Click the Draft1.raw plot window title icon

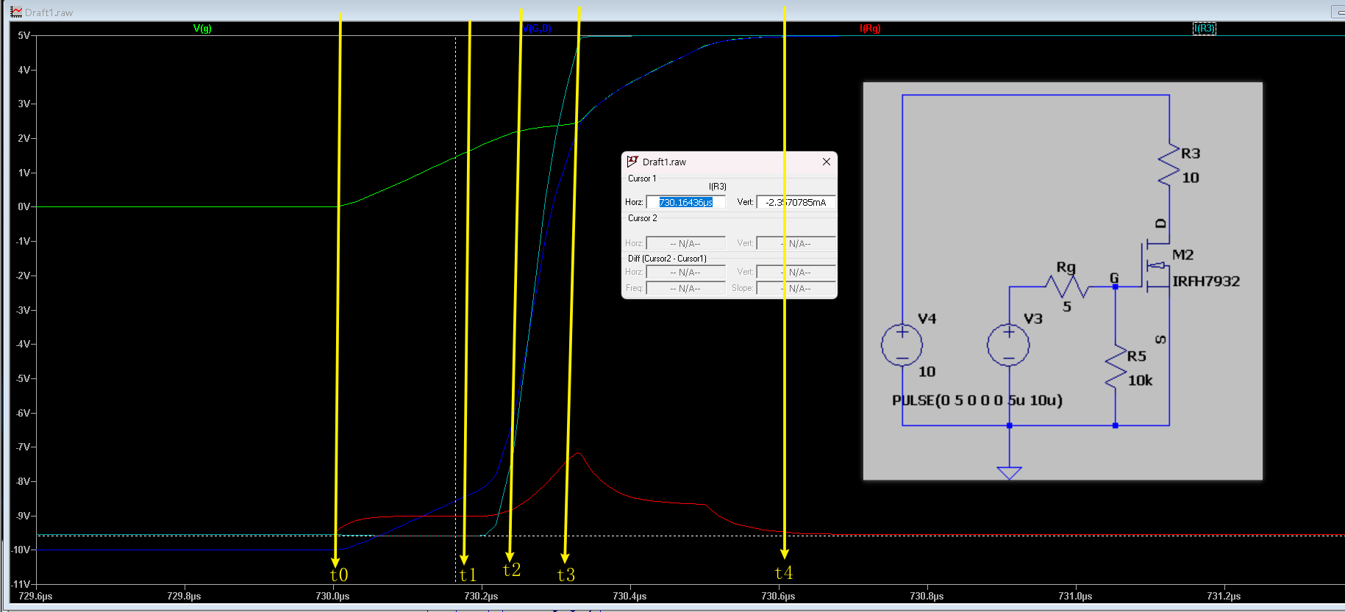pos(16,12)
